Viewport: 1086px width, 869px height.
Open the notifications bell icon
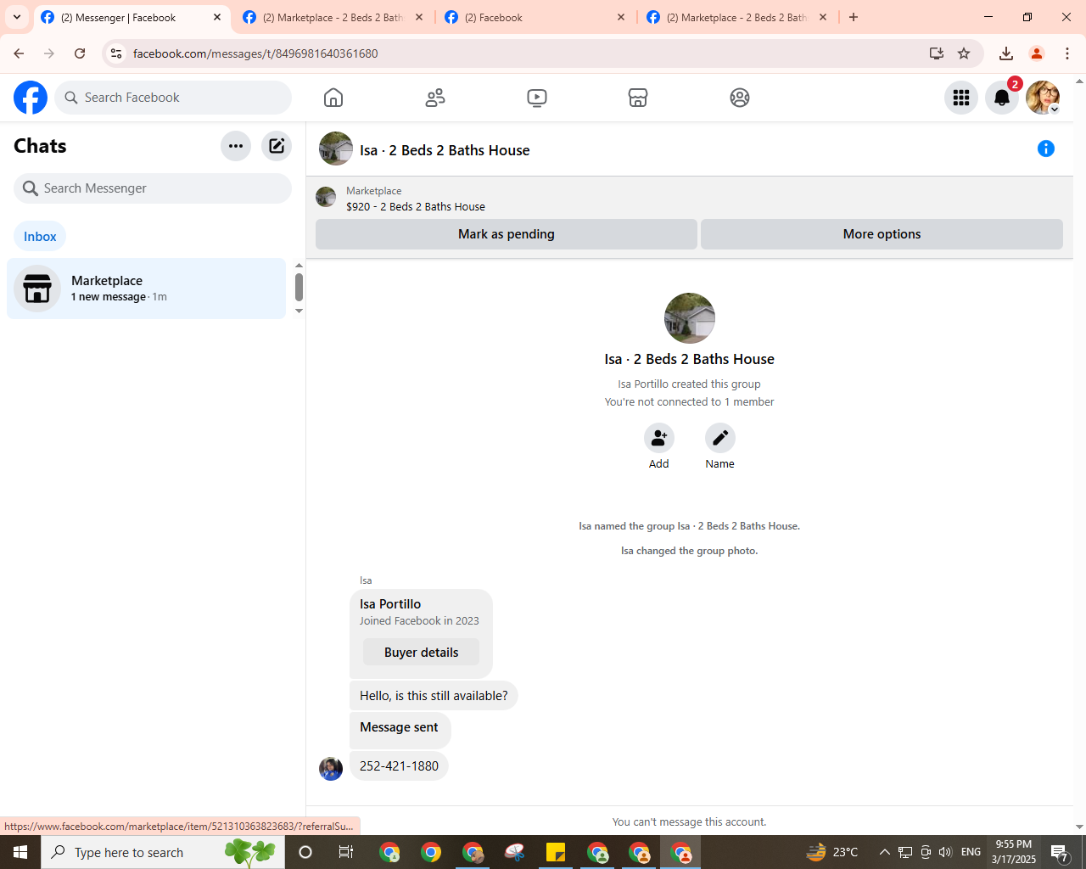[1002, 98]
